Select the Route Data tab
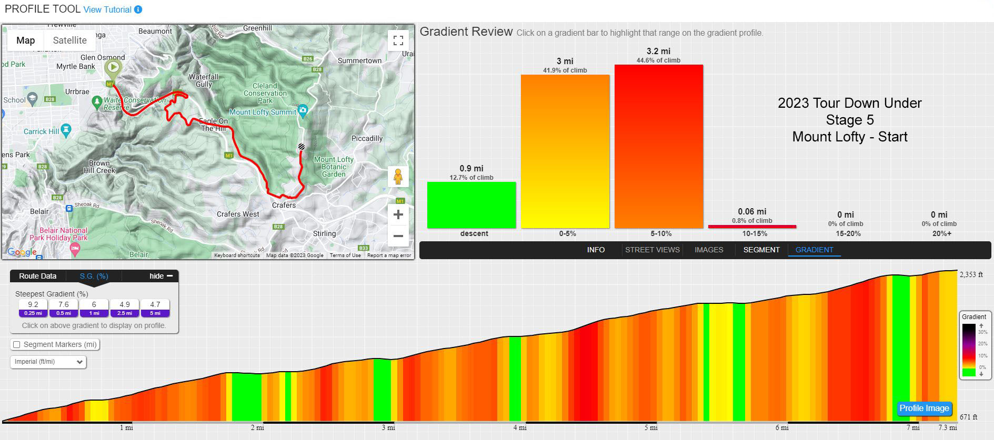The image size is (994, 440). pyautogui.click(x=38, y=276)
